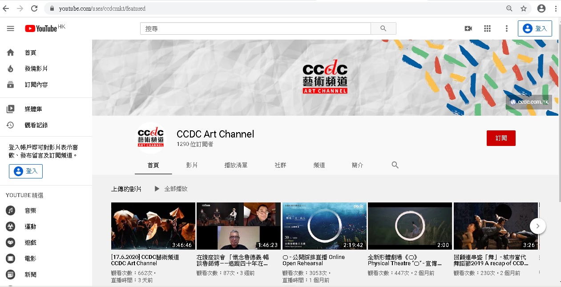Go back with browser back arrow

(x=6, y=8)
